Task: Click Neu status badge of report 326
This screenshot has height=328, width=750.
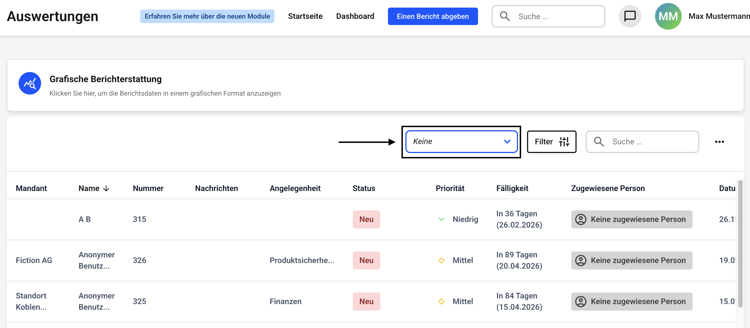Action: click(366, 260)
